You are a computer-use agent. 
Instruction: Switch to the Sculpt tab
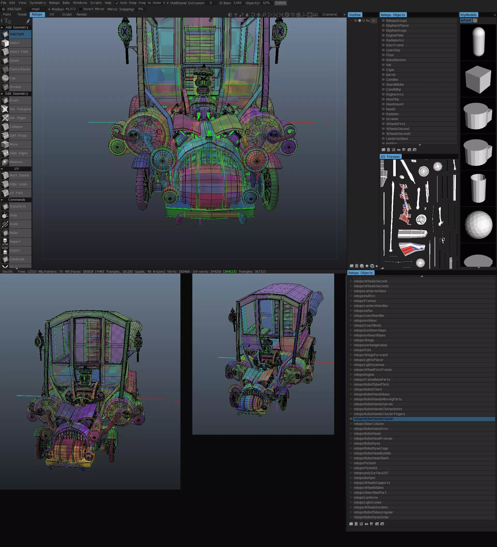(67, 14)
